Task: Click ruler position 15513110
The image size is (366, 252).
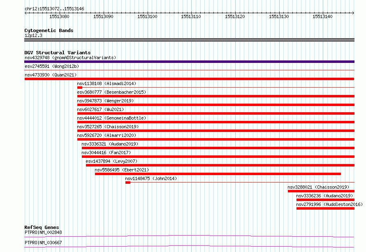Action: (x=191, y=16)
